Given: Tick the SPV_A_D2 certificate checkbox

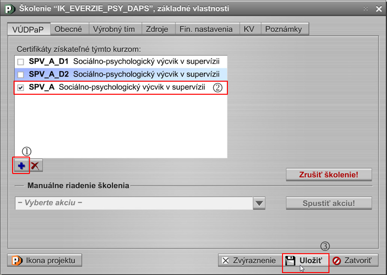Looking at the screenshot, I should 21,74.
